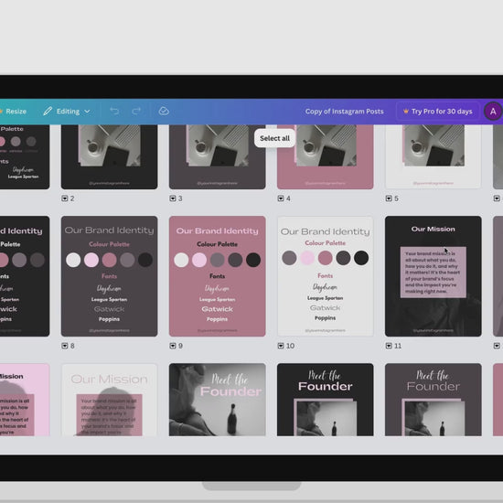Click the crown icon in Try Pro
The height and width of the screenshot is (503, 503).
[x=406, y=112]
